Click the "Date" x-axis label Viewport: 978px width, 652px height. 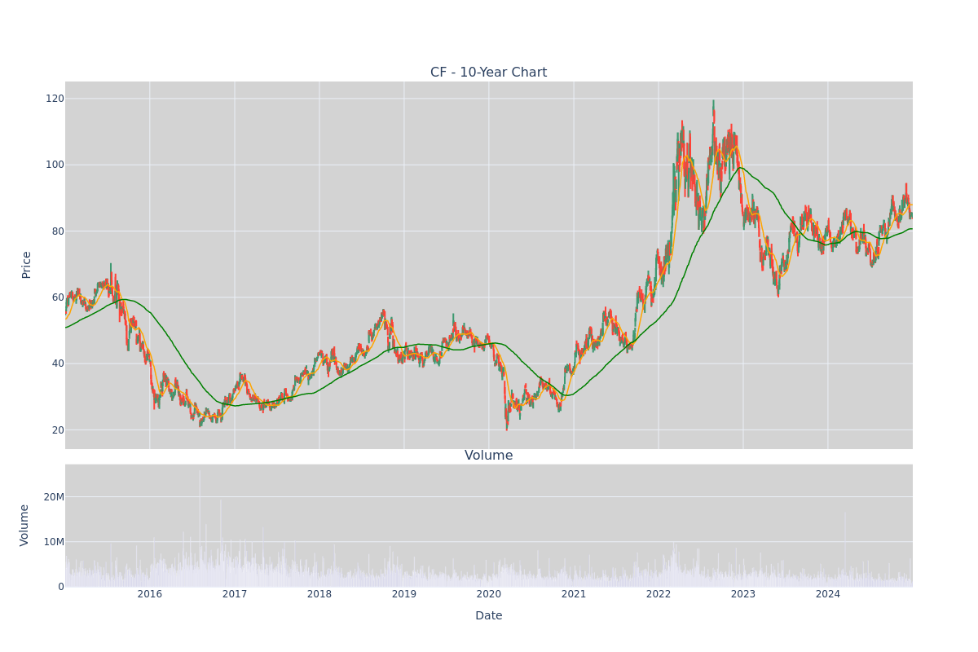point(489,616)
